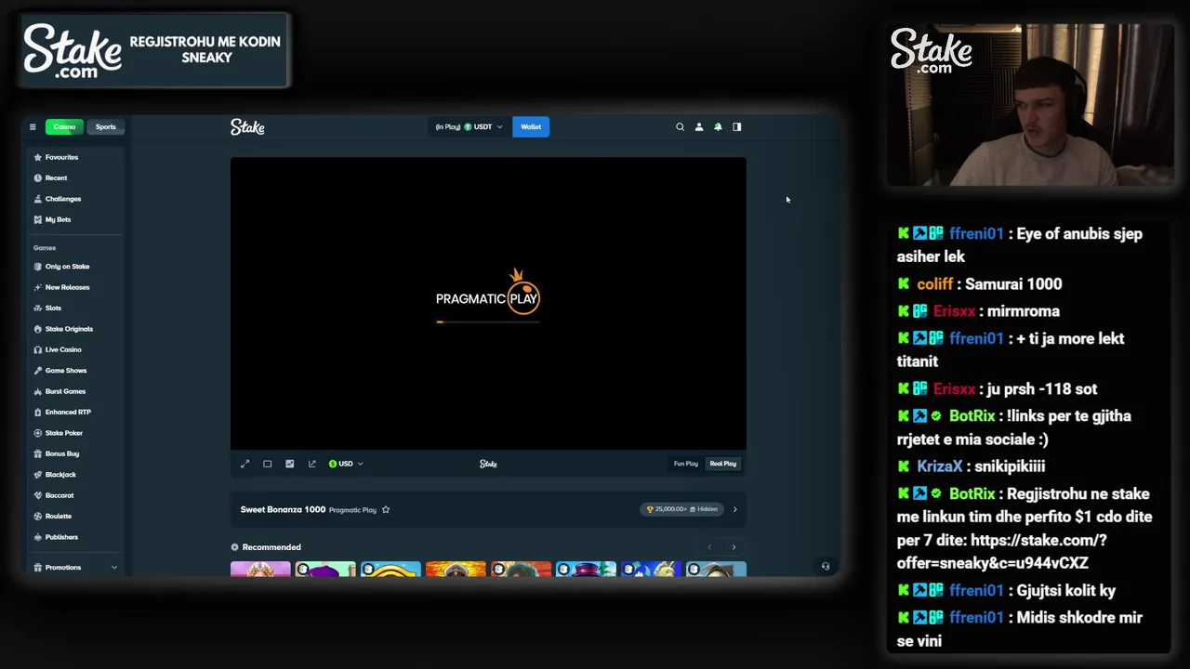
Task: Open live stats chart icon
Action: click(290, 464)
